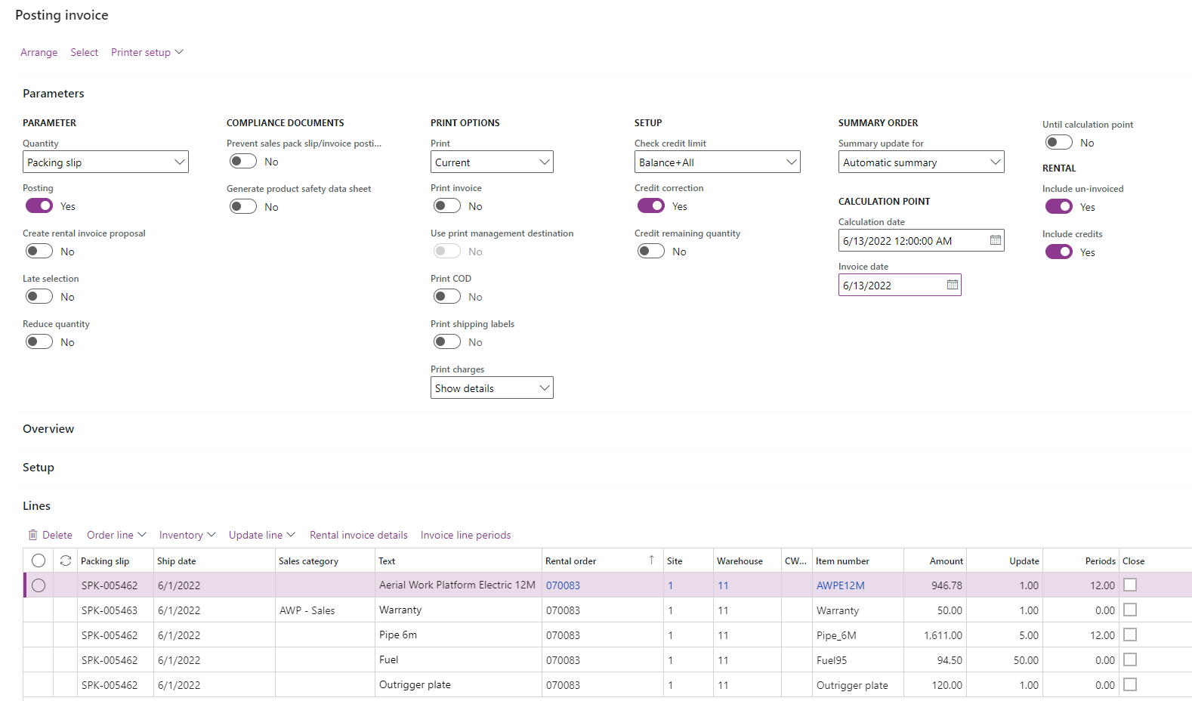
Task: Open the Select menu
Action: [85, 52]
